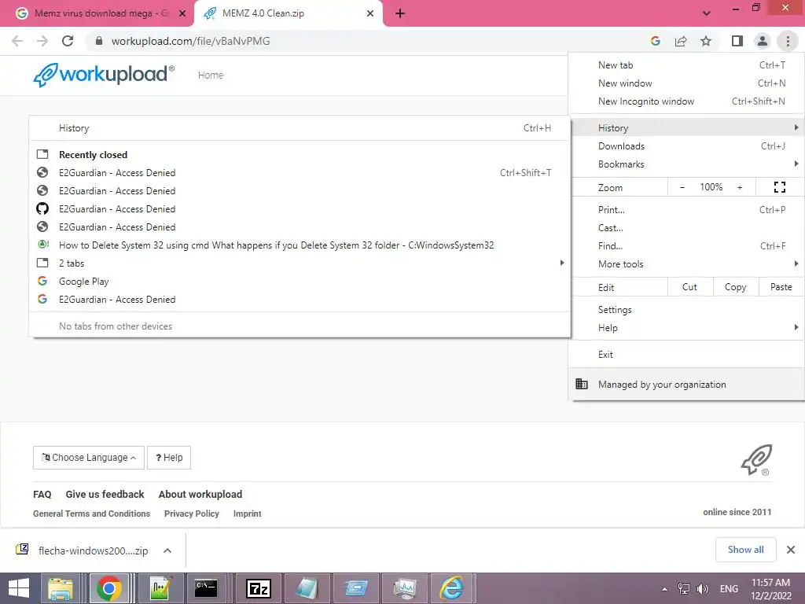Go back using the browser back arrow

(17, 41)
